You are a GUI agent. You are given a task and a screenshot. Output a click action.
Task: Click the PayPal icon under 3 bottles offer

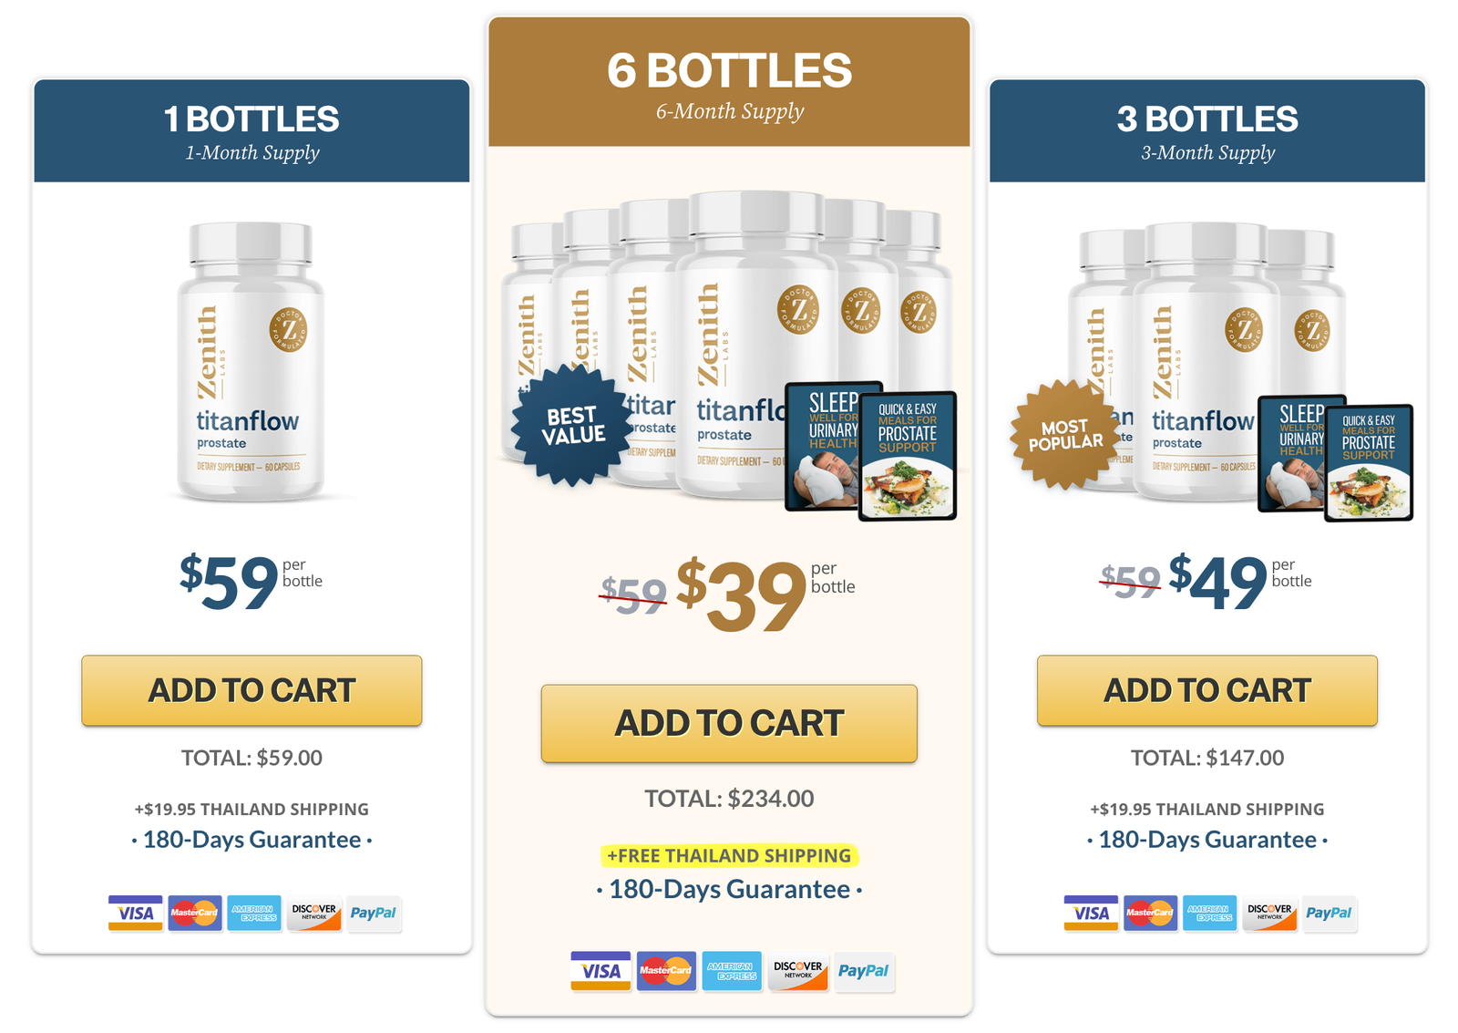point(1329,913)
